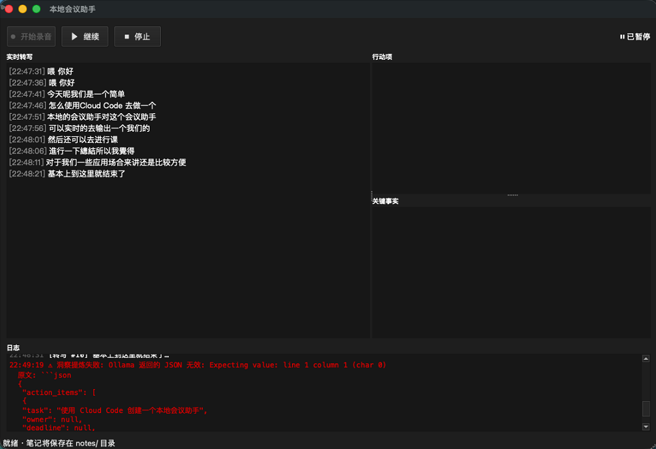656x449 pixels.
Task: Click the "owner": null log line
Action: pyautogui.click(x=53, y=419)
